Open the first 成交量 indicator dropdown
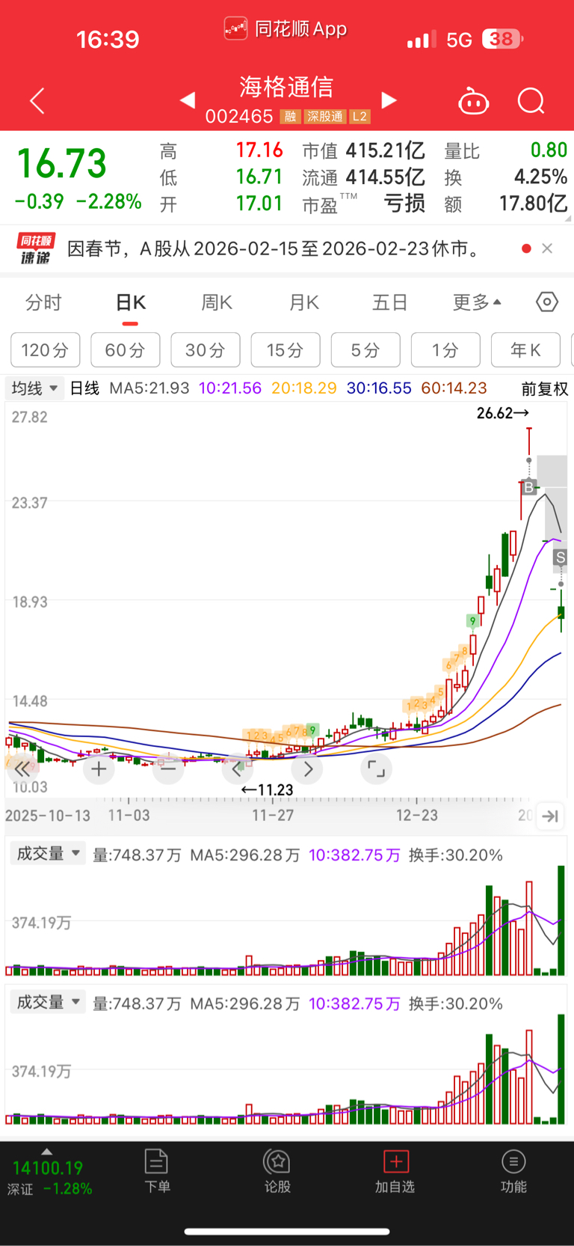 click(48, 854)
